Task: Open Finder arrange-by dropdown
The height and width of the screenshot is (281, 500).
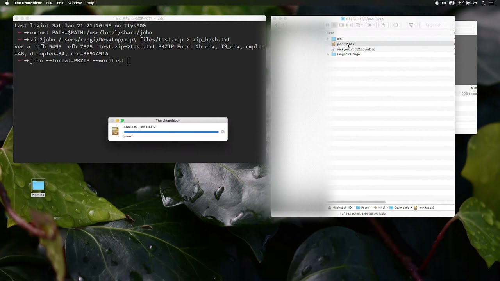Action: coord(359,25)
